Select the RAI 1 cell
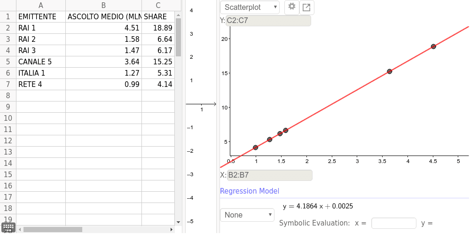 [41, 28]
